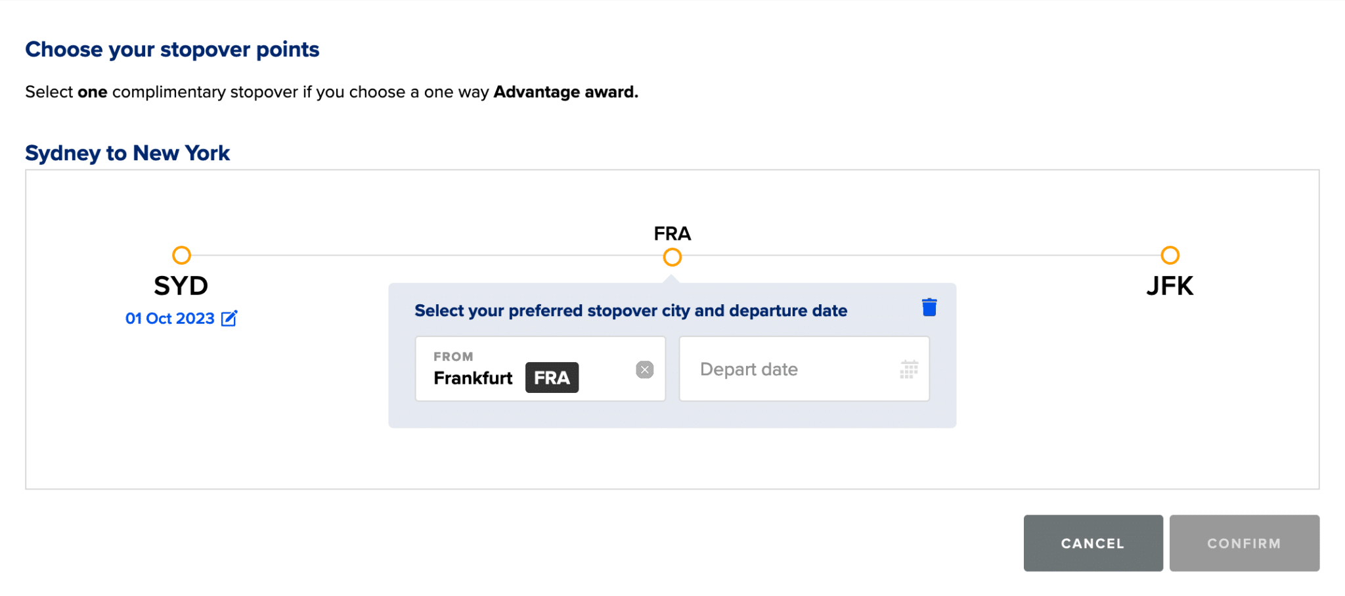Click the 01 Oct 2023 date link
Screen dimensions: 1345x596
(170, 319)
